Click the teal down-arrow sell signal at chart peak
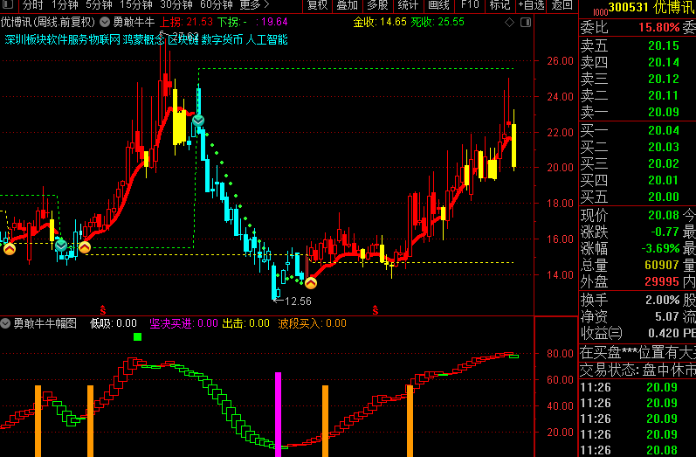 pos(198,120)
